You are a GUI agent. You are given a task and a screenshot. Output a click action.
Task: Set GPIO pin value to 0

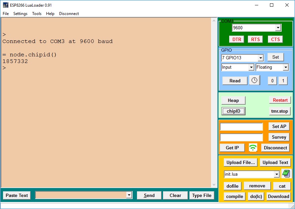pyautogui.click(x=272, y=81)
